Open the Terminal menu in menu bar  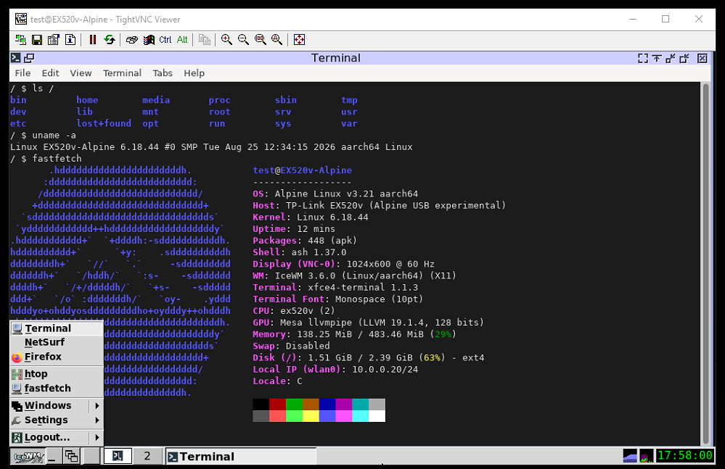(x=122, y=73)
